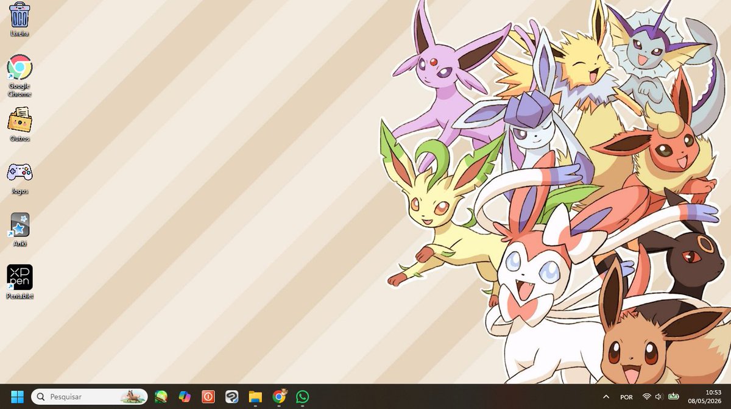Select the Outros folder on desktop
The image size is (731, 409).
pos(19,124)
